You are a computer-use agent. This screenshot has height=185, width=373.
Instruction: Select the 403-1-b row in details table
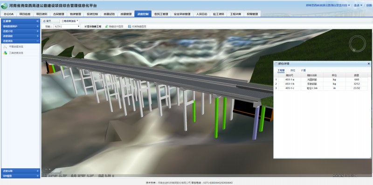point(322,84)
